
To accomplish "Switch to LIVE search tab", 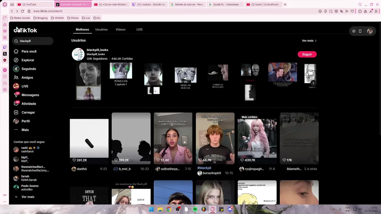I will [x=140, y=29].
